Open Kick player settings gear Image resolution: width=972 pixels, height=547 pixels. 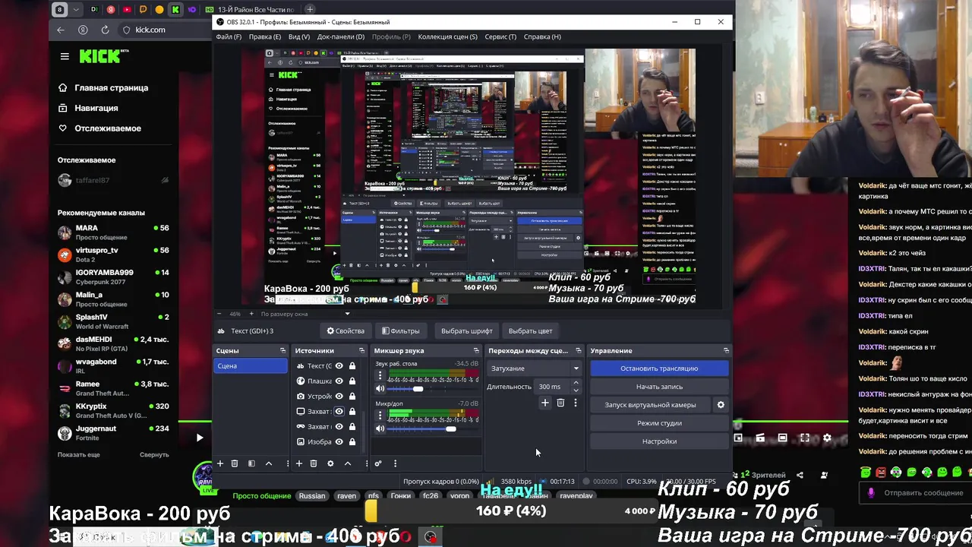(x=827, y=438)
